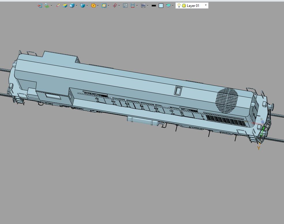Viewport: 284px width, 224px height.
Task: Expand arrow beside cube with window icon
Action: (87, 5)
